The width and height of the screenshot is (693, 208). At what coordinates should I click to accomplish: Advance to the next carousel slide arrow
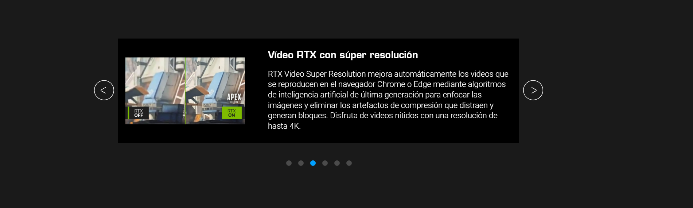[533, 90]
